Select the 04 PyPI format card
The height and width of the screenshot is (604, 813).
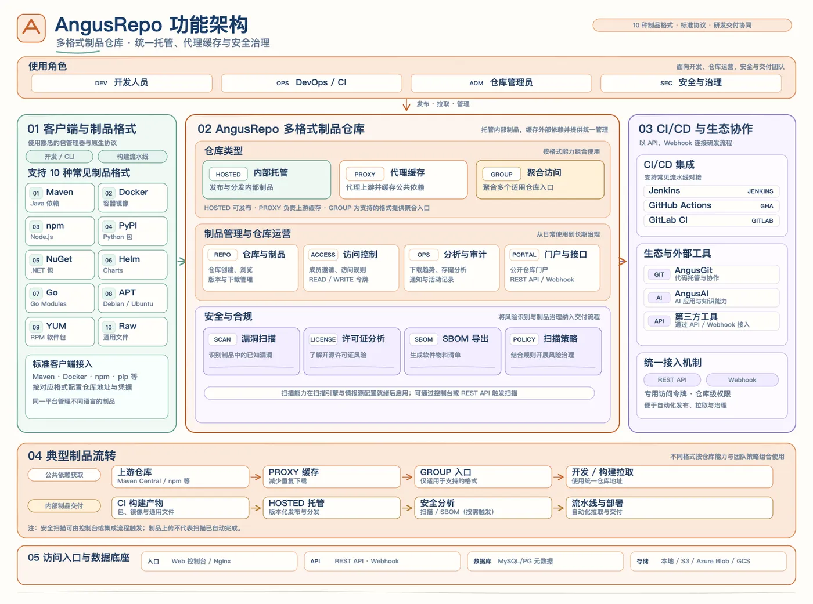click(x=132, y=231)
